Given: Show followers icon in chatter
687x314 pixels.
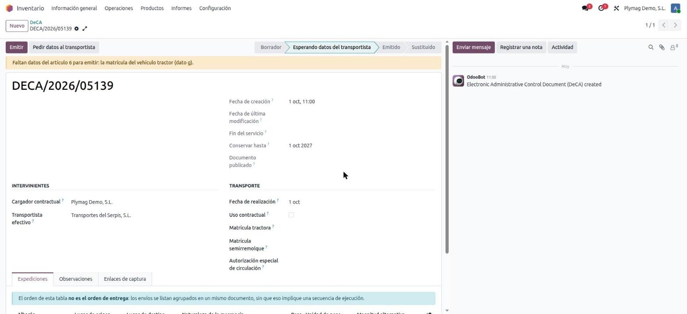Looking at the screenshot, I should (674, 47).
